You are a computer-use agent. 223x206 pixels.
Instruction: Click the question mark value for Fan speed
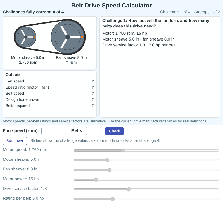point(93,81)
